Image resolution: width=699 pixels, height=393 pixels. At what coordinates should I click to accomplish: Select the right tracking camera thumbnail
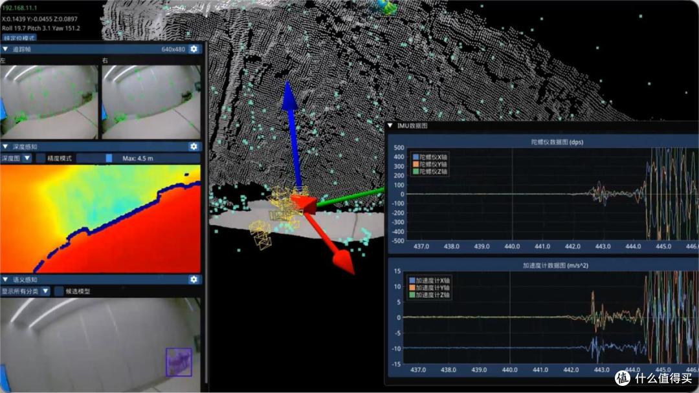tap(151, 102)
